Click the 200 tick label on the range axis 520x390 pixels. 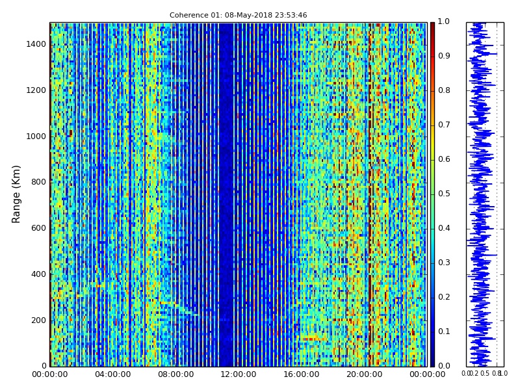[x=38, y=320]
